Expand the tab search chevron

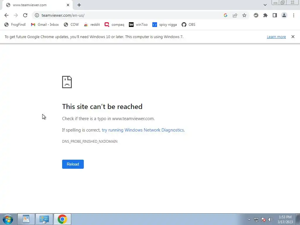[265, 5]
